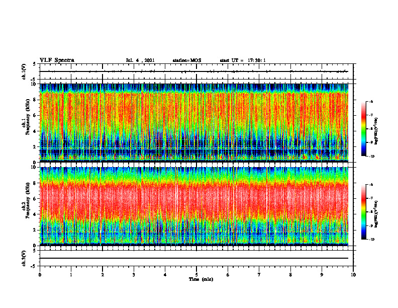
Task: Click inside the ch.1 spectrogram panel
Action: [194, 123]
